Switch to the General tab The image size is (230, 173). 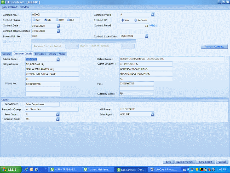click(6, 54)
